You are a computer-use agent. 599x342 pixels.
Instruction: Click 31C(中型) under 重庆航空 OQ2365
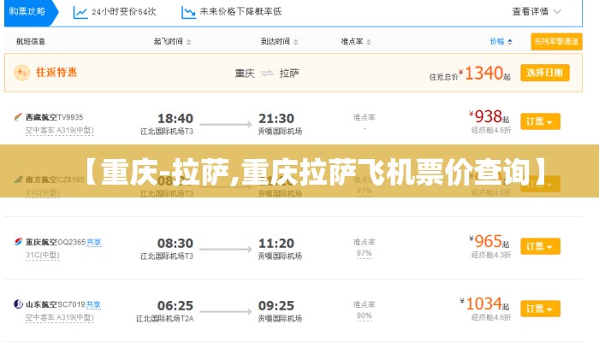point(43,255)
